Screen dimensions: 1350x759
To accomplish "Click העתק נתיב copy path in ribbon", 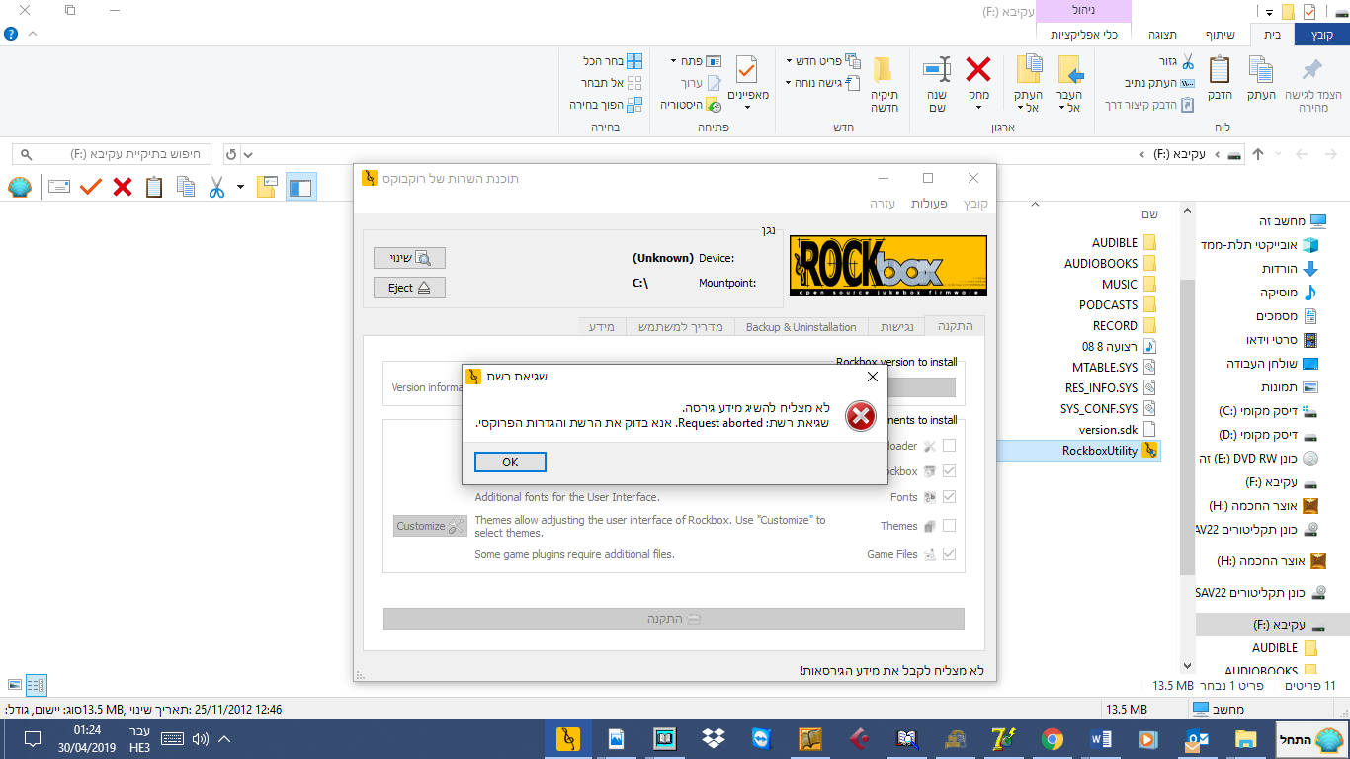I will [1160, 83].
